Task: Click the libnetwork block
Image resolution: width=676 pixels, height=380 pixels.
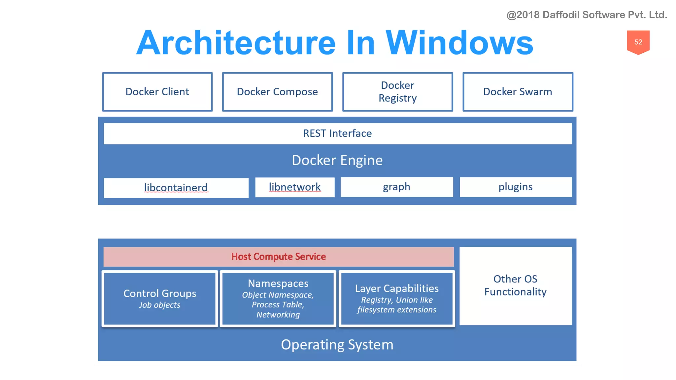Action: click(295, 187)
